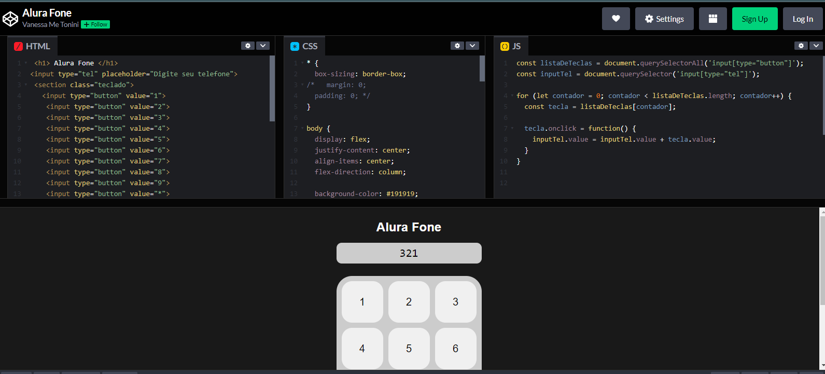
Task: Click the 'box-sizing: border-box;' CSS line
Action: [x=360, y=74]
